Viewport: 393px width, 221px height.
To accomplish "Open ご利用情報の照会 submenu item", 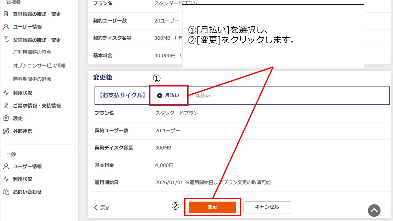I will click(x=32, y=52).
